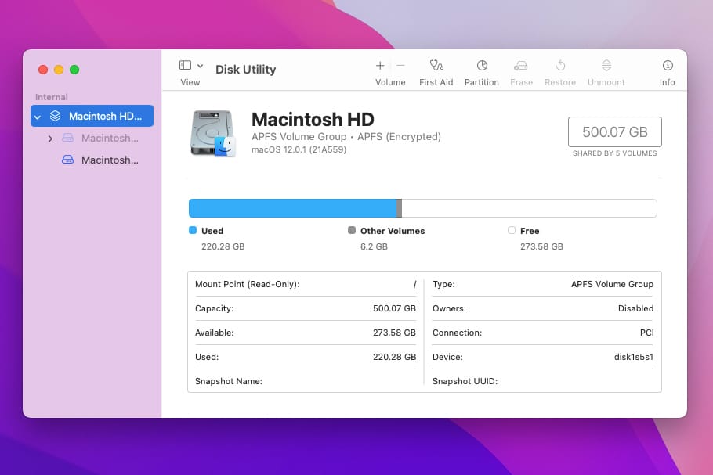The height and width of the screenshot is (475, 713).
Task: Open the Partition pie chart tool
Action: pos(482,66)
